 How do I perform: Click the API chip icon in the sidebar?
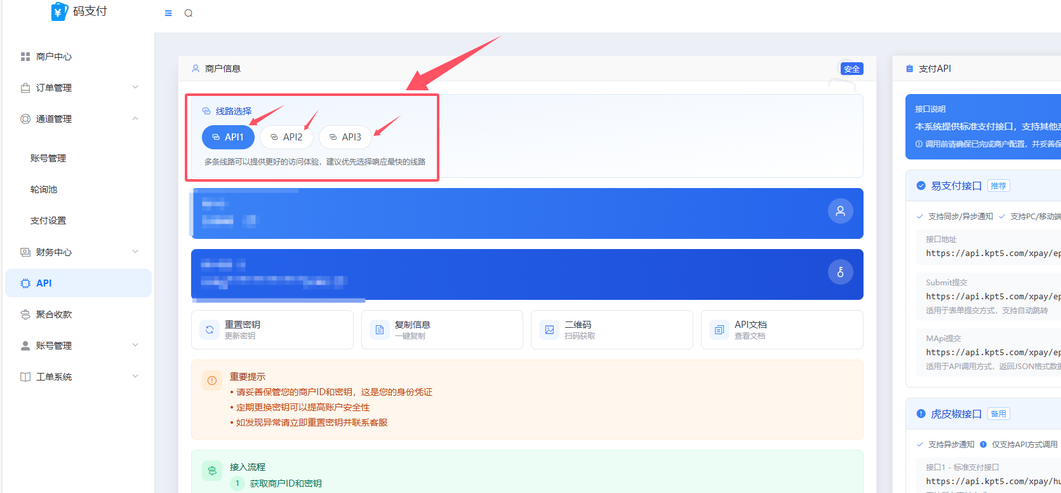(25, 283)
